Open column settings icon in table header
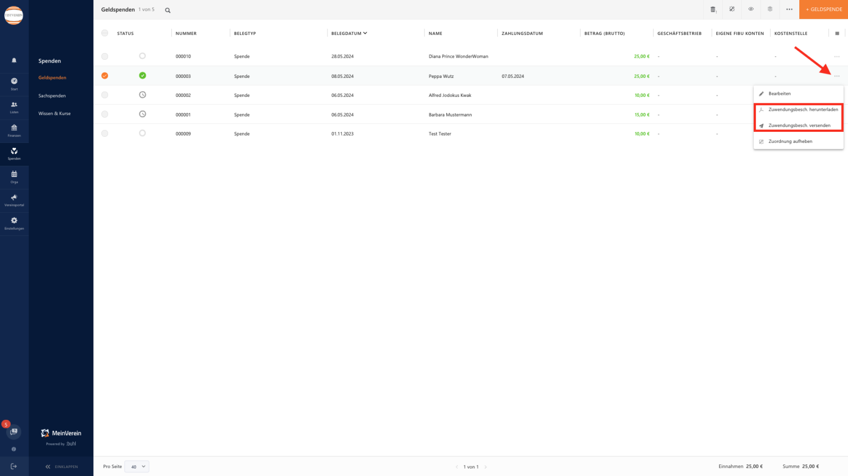The height and width of the screenshot is (476, 848). [837, 33]
